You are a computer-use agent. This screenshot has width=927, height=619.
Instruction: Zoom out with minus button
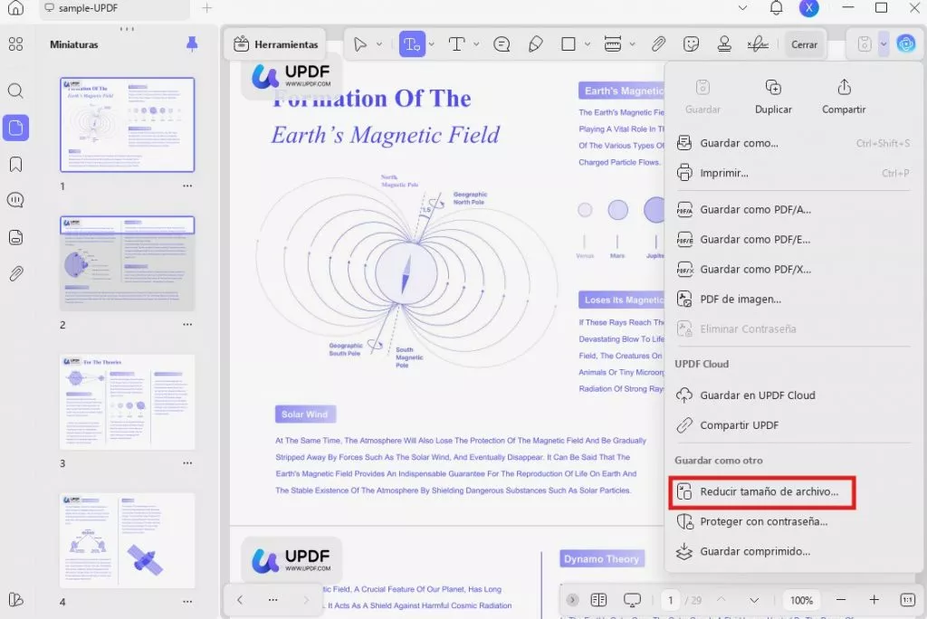841,600
